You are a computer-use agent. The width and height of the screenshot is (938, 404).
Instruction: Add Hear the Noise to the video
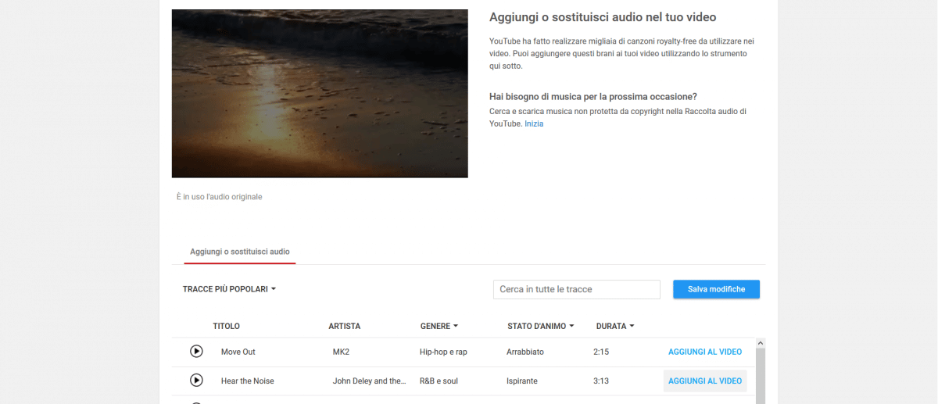[x=704, y=381]
